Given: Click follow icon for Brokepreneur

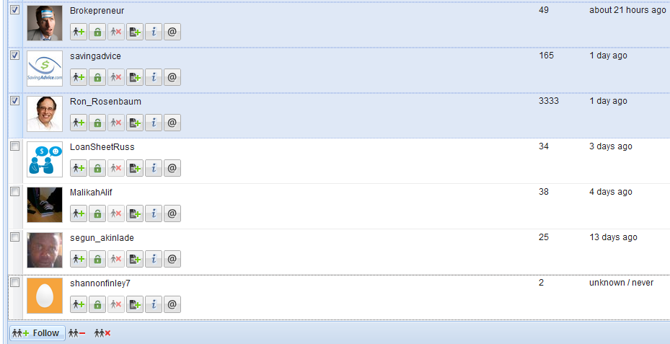Looking at the screenshot, I should 79,32.
